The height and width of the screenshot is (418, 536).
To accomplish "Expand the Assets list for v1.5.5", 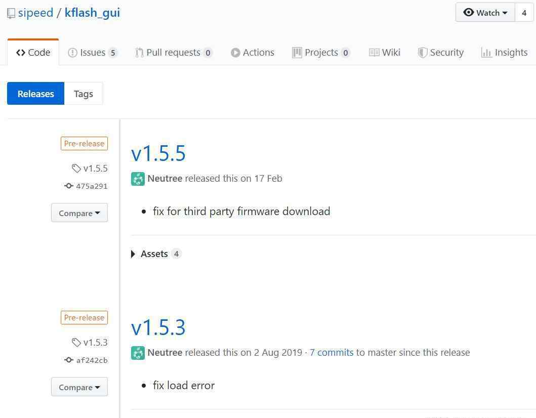I will click(x=154, y=254).
